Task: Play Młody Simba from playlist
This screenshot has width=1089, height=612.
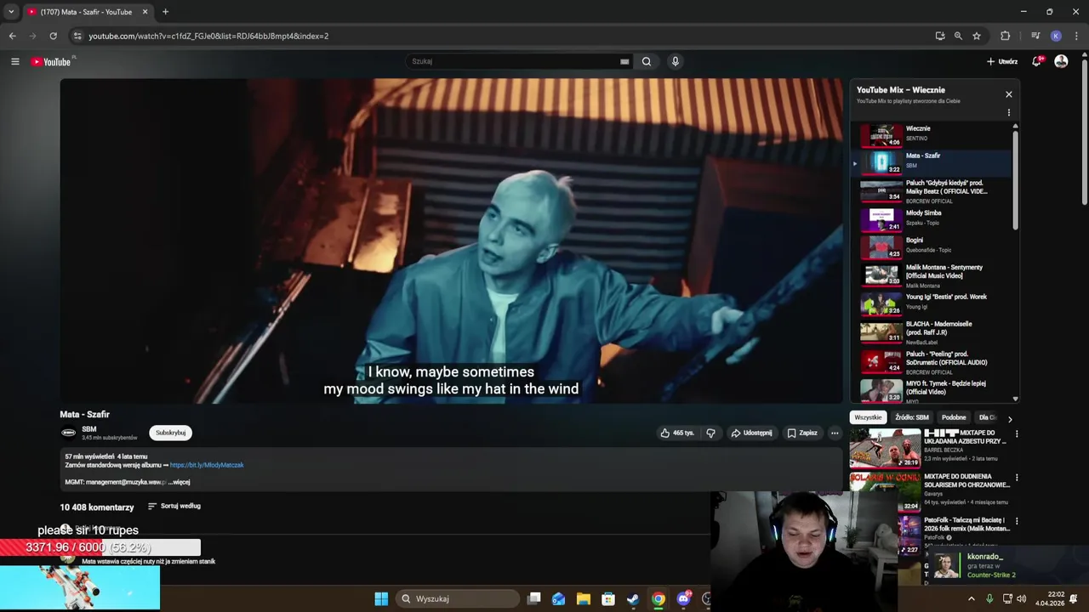Action: (932, 218)
